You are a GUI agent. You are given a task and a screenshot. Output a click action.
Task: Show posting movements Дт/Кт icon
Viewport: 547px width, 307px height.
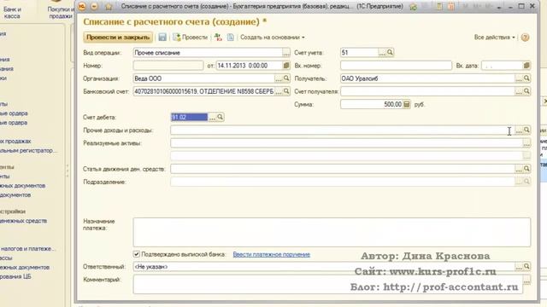tap(219, 38)
